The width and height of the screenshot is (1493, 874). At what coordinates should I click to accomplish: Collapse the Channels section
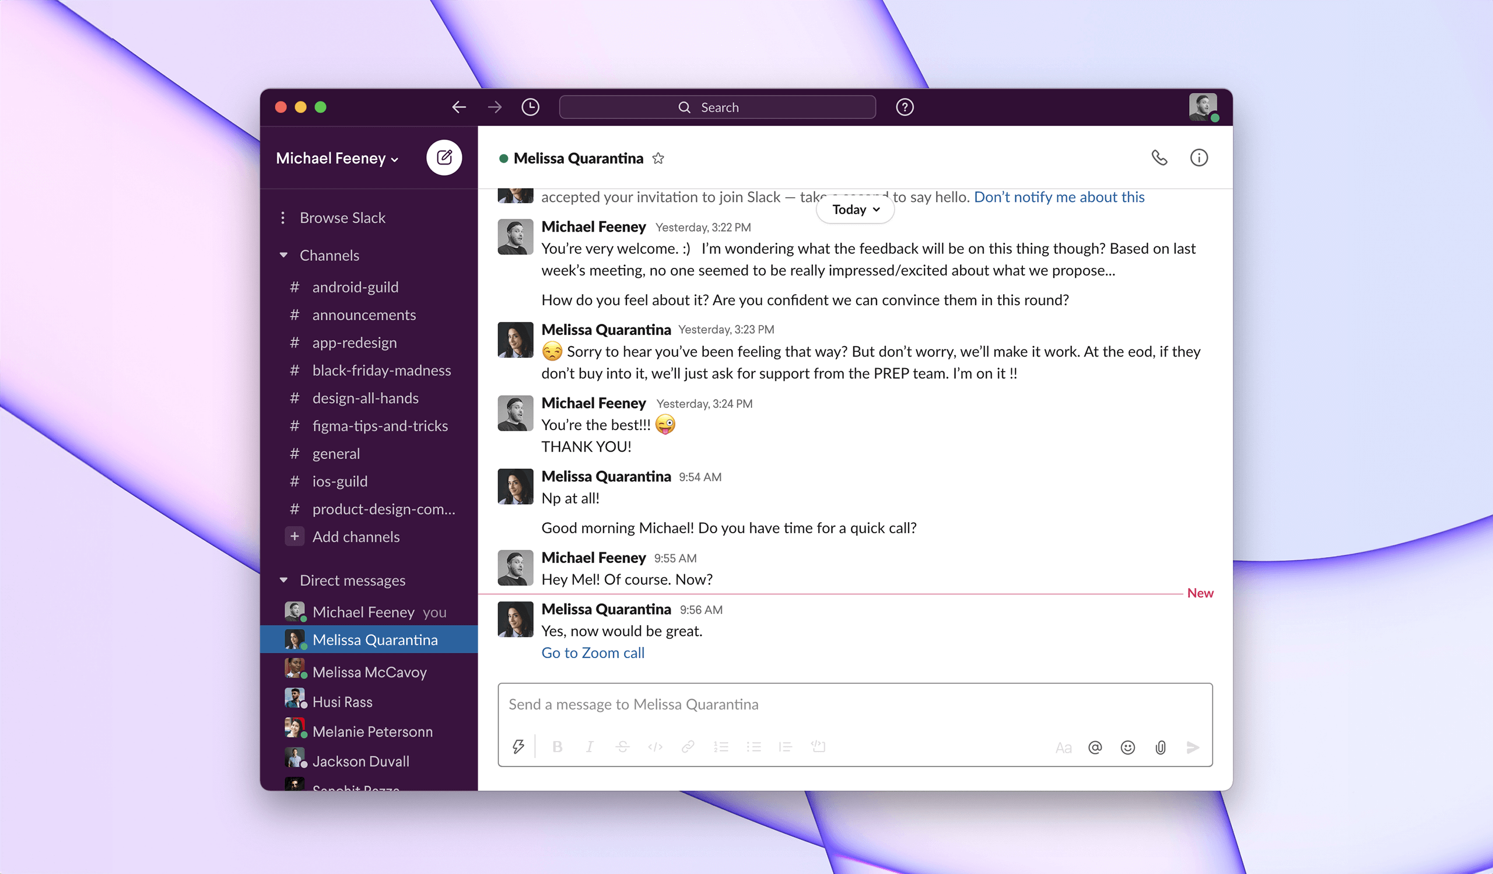(x=284, y=255)
